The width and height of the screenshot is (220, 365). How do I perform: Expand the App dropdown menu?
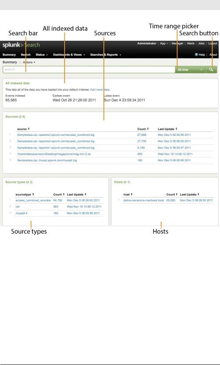tap(164, 43)
